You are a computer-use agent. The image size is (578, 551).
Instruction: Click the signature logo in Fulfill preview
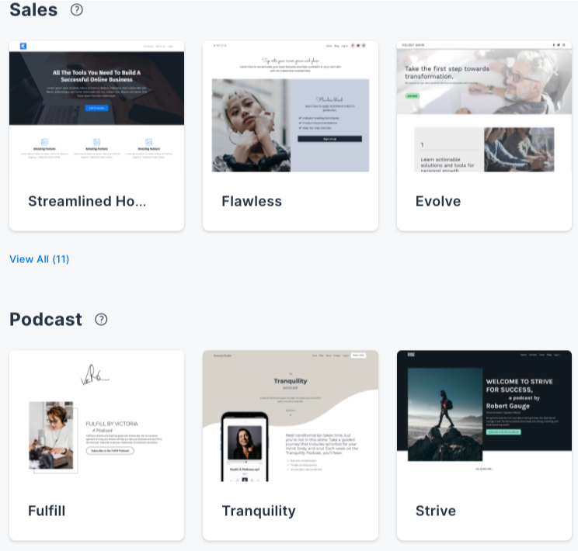click(94, 375)
